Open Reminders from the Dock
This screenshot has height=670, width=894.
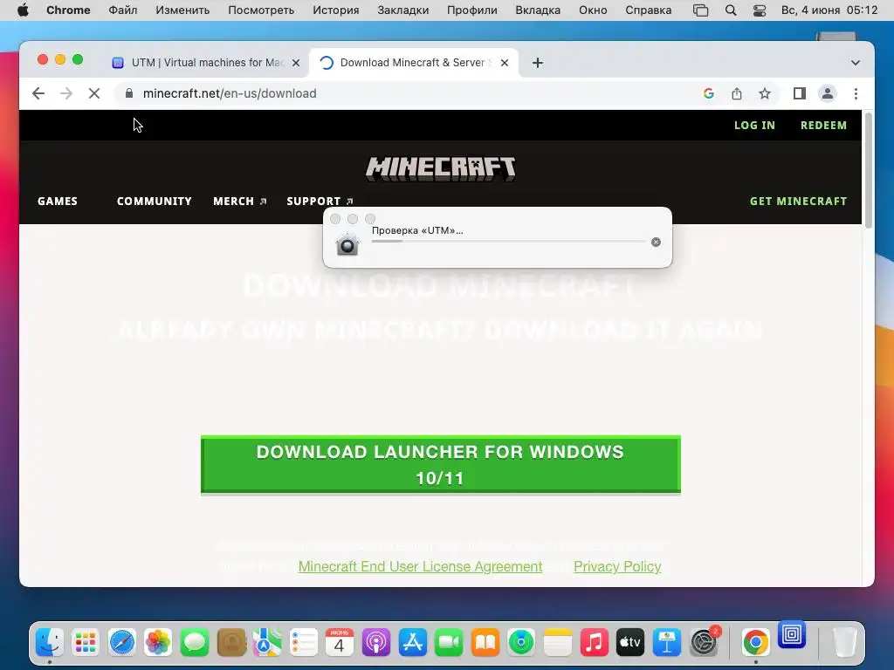pyautogui.click(x=303, y=643)
